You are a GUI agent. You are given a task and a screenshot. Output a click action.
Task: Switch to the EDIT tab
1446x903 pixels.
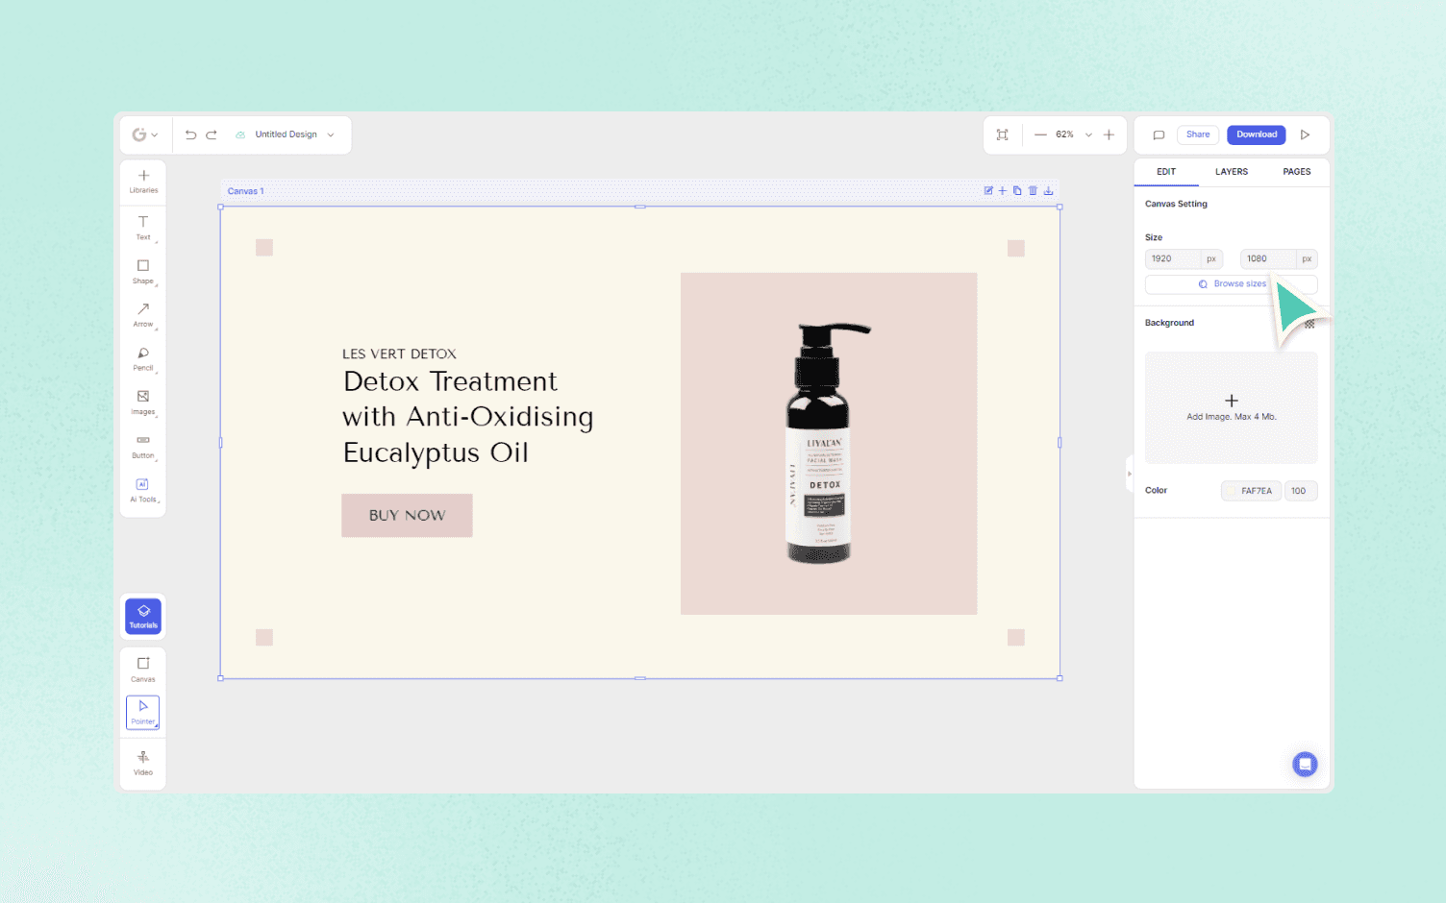coord(1166,172)
